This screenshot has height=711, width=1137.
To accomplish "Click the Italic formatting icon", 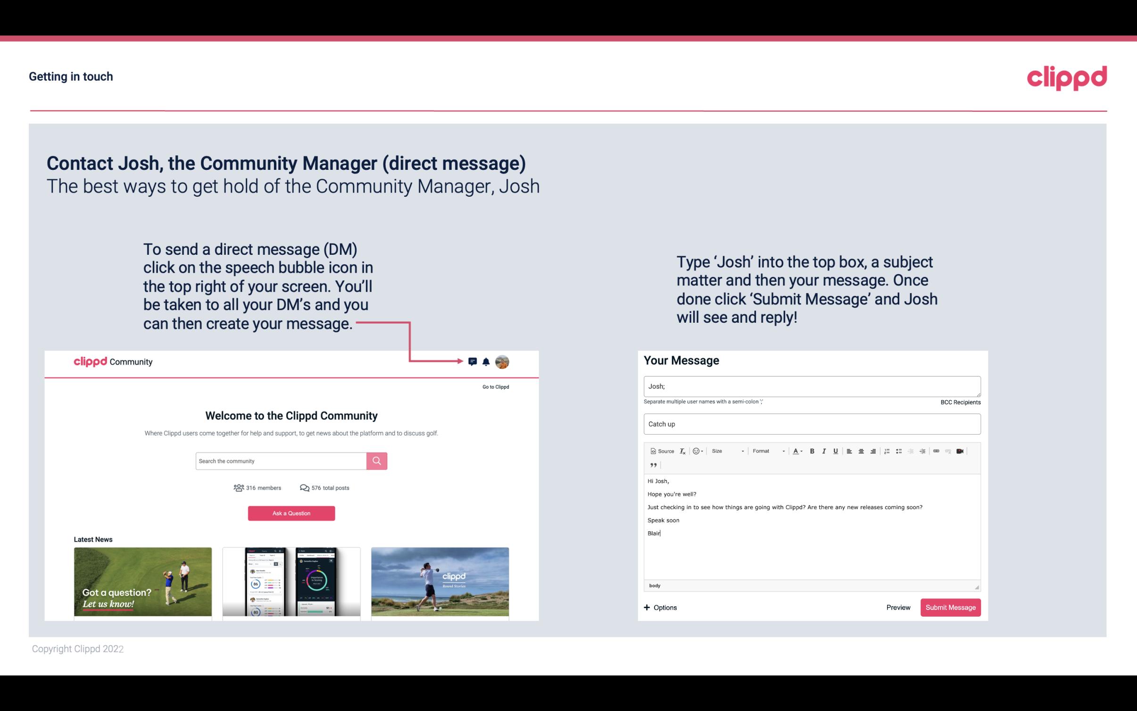I will point(823,451).
